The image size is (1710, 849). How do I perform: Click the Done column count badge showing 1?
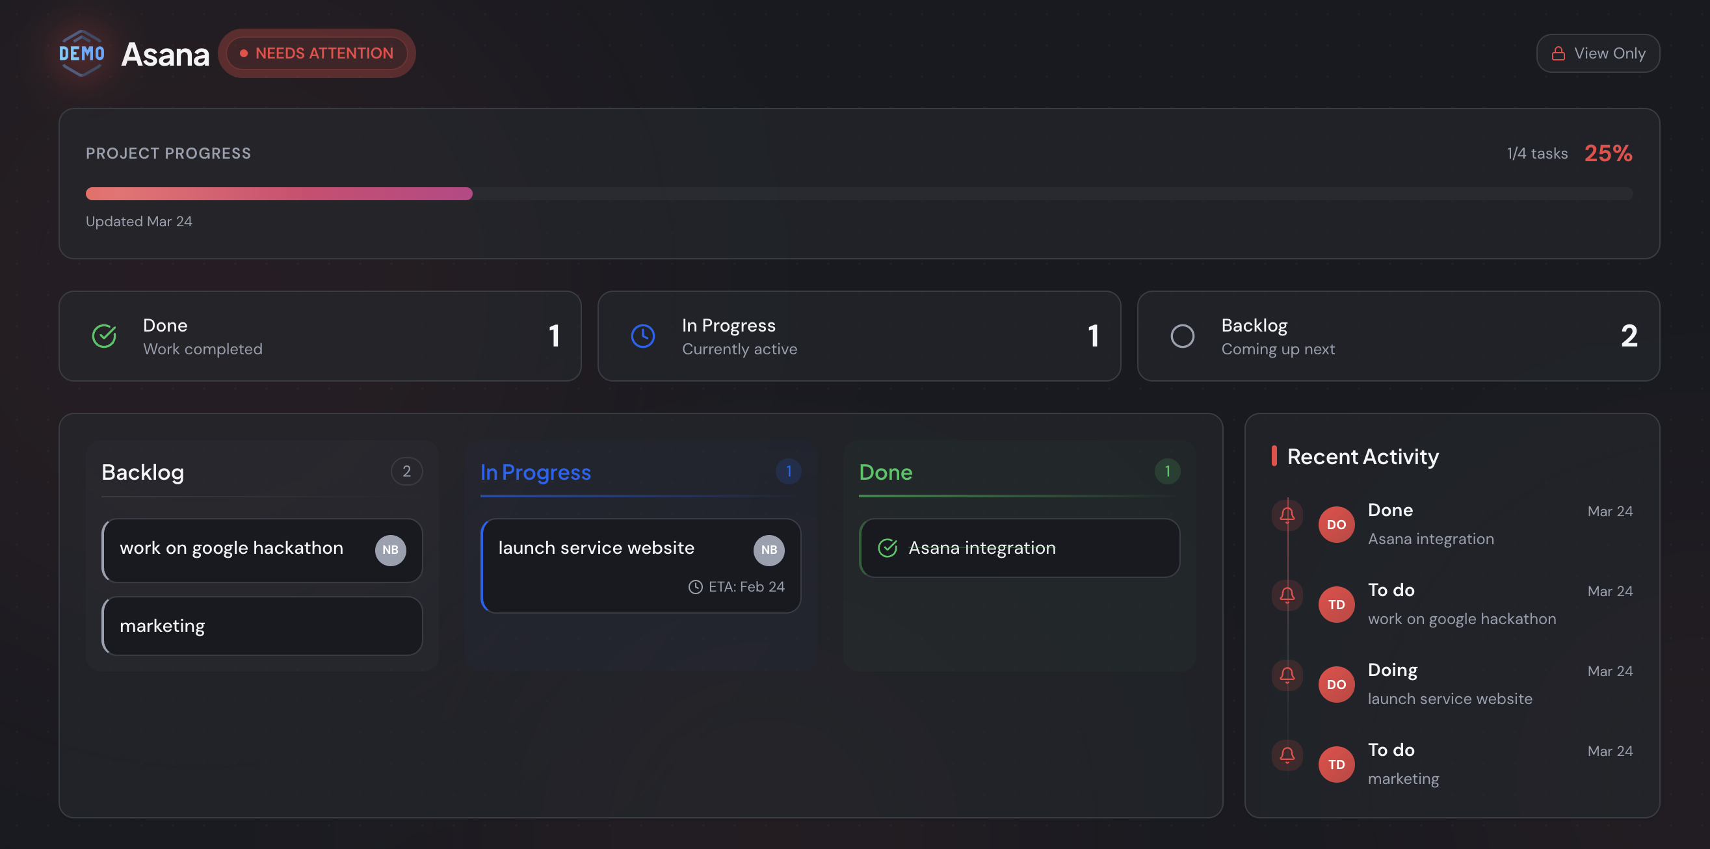coord(1168,471)
